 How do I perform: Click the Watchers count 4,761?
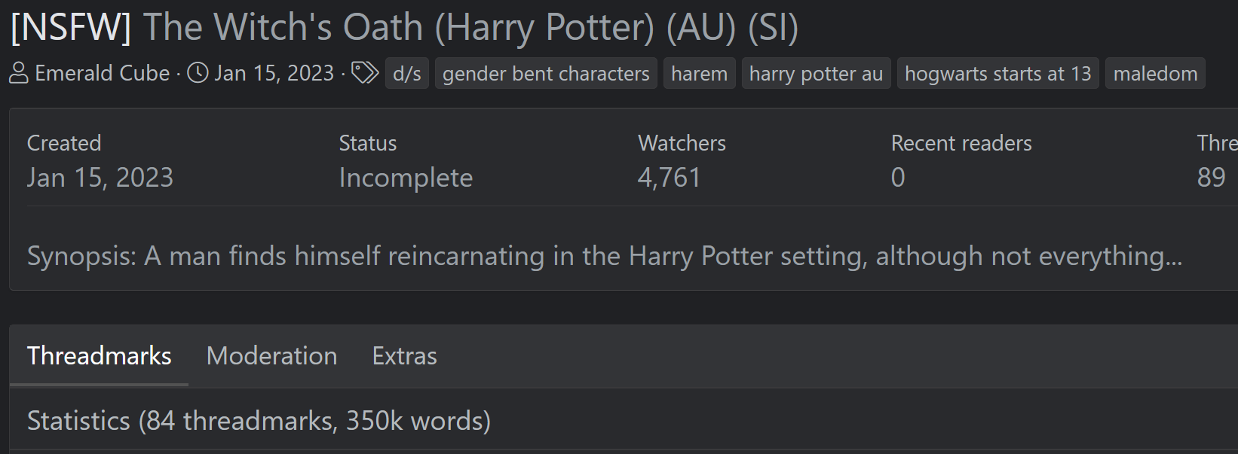[x=670, y=178]
